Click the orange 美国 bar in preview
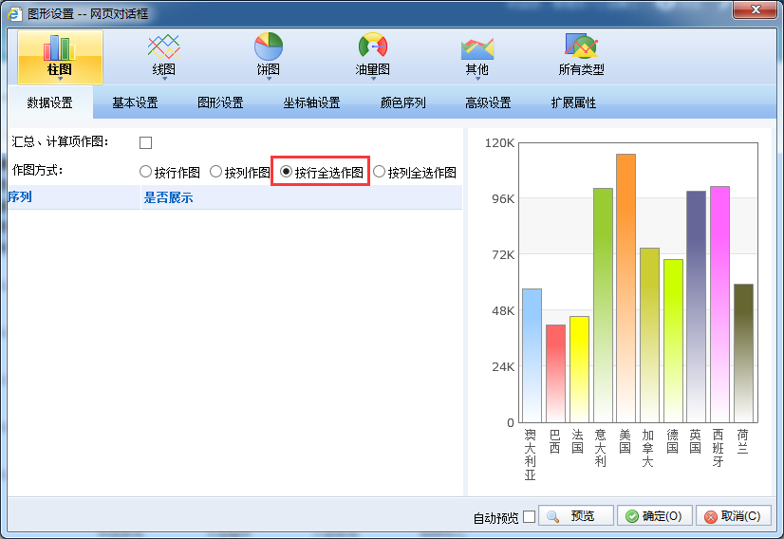This screenshot has width=784, height=539. (x=626, y=288)
